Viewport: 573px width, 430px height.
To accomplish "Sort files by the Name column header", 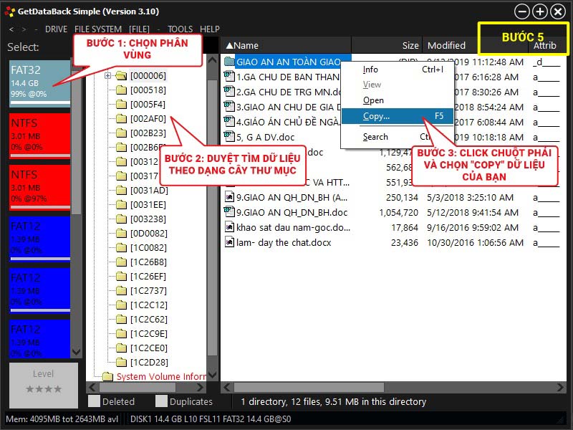I will click(x=286, y=45).
